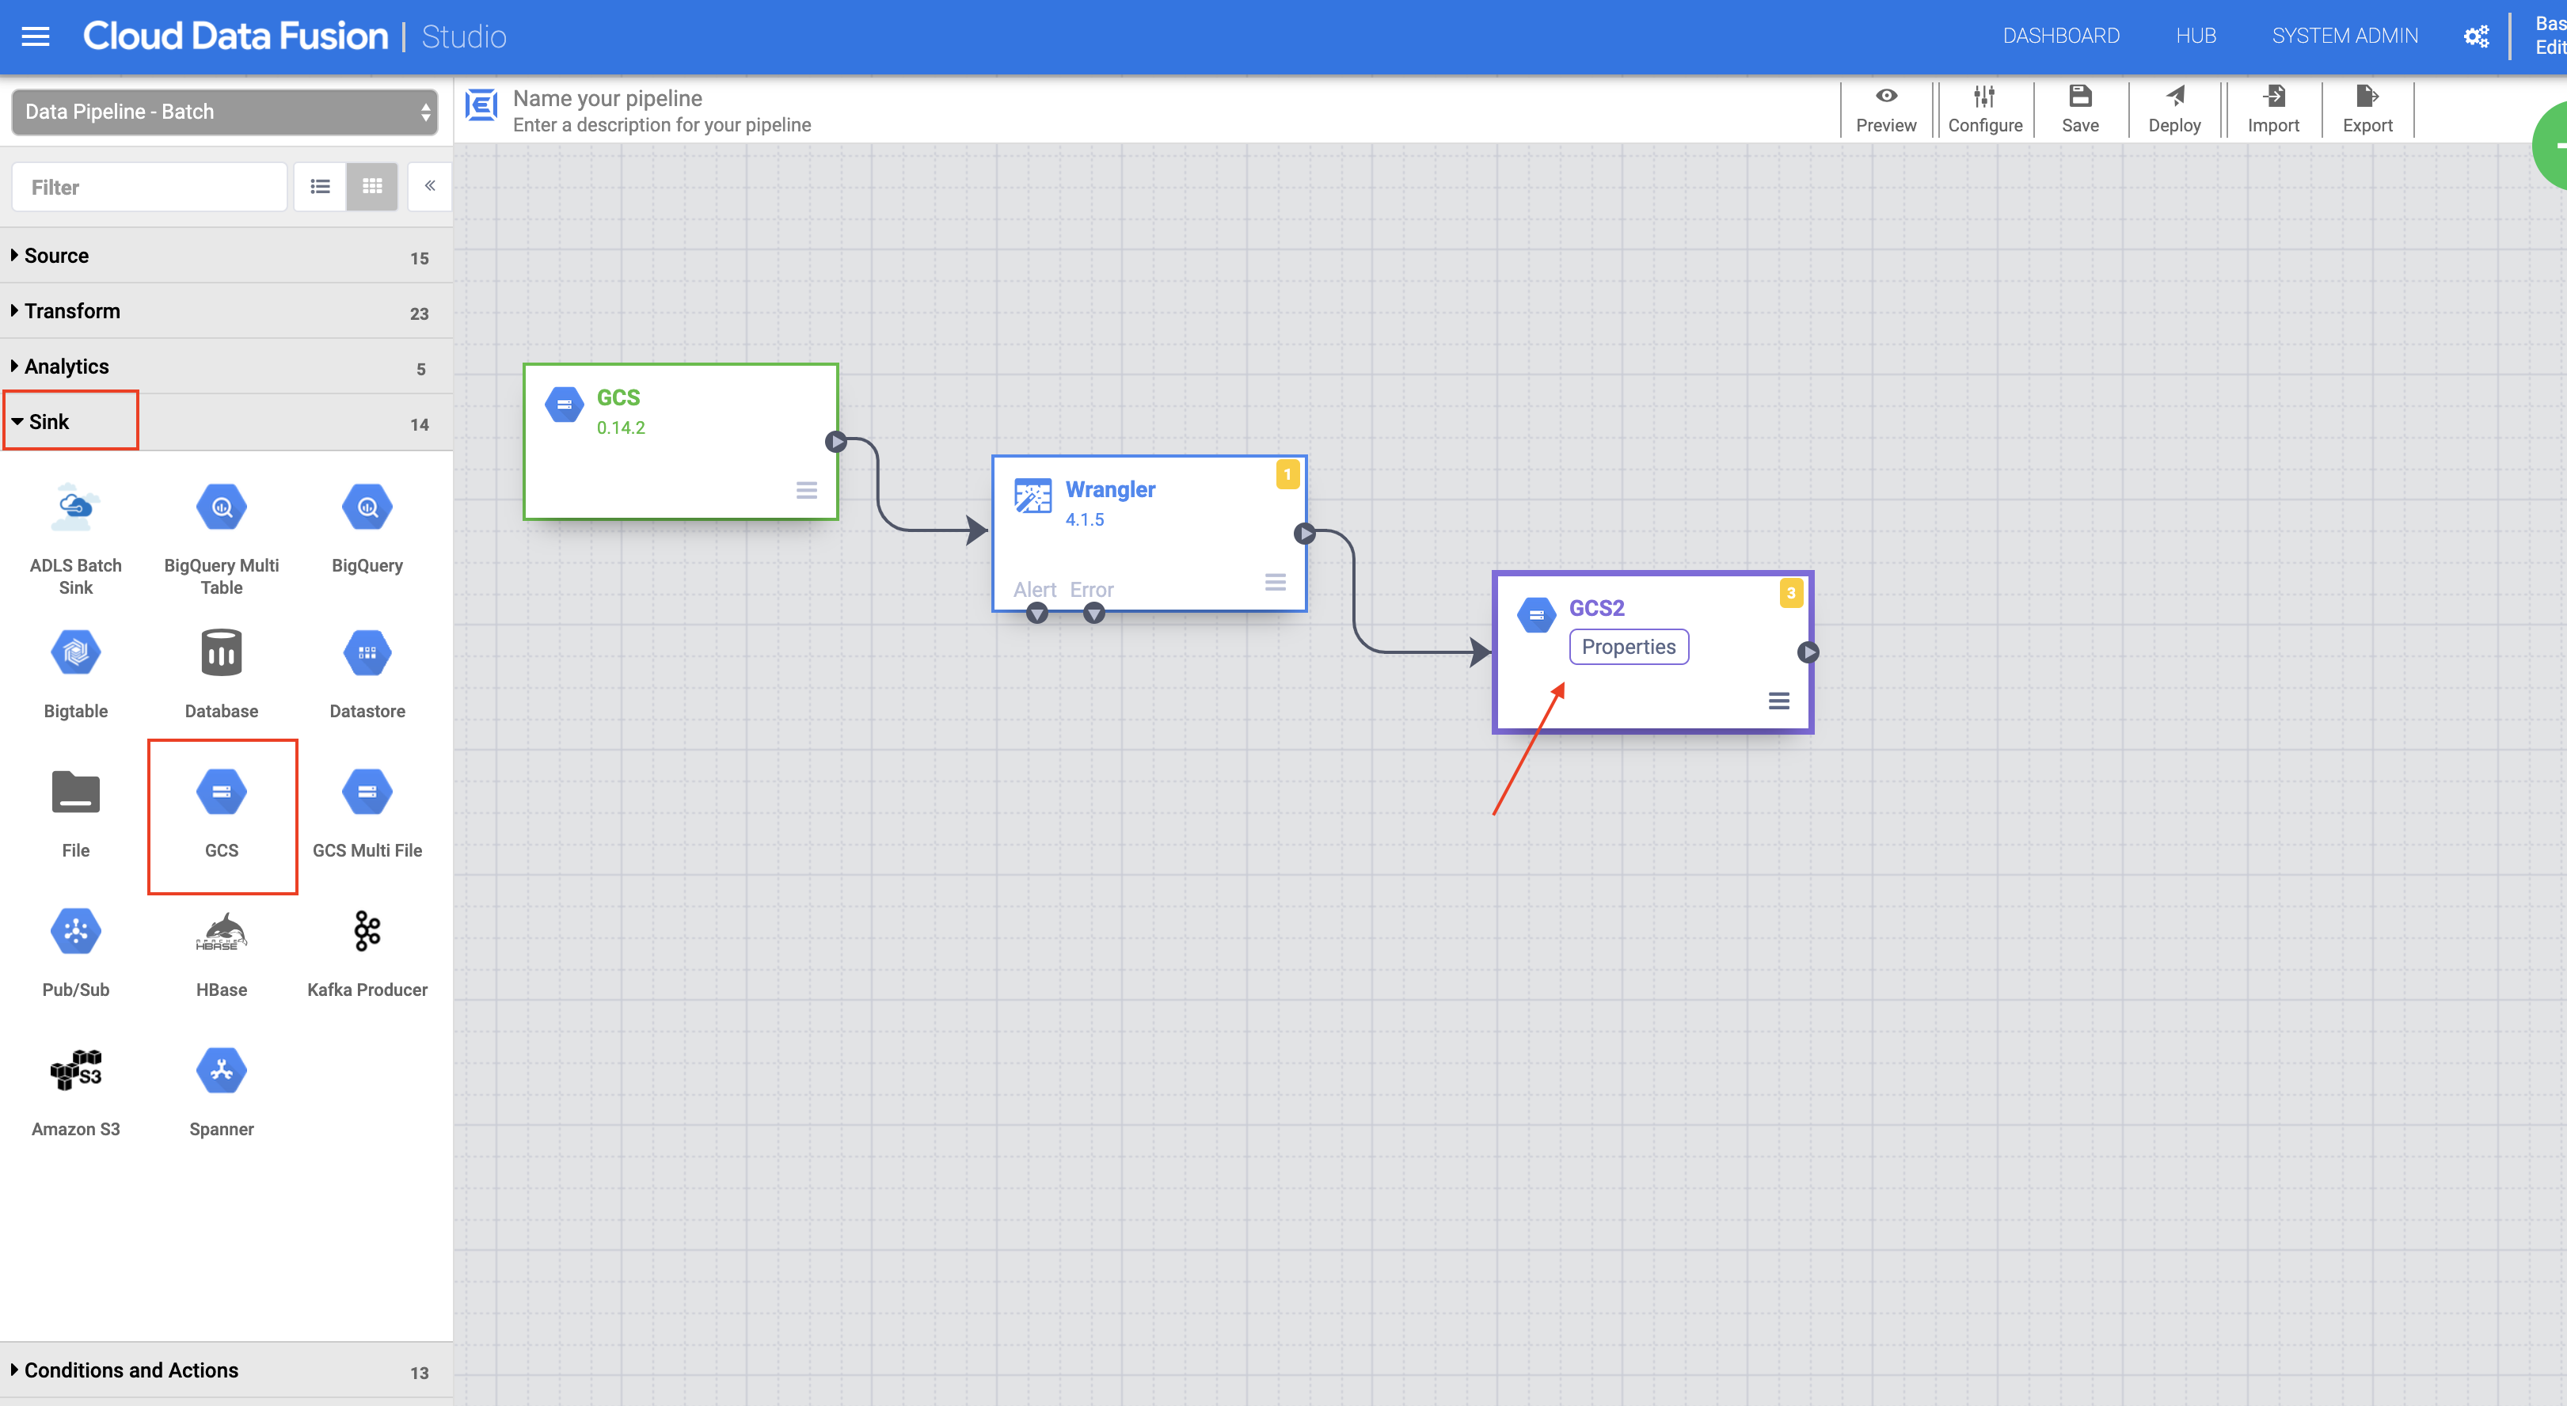Select the Amazon S3 sink icon
This screenshot has height=1406, width=2567.
pos(76,1070)
